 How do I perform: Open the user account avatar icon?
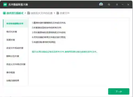point(101,4)
